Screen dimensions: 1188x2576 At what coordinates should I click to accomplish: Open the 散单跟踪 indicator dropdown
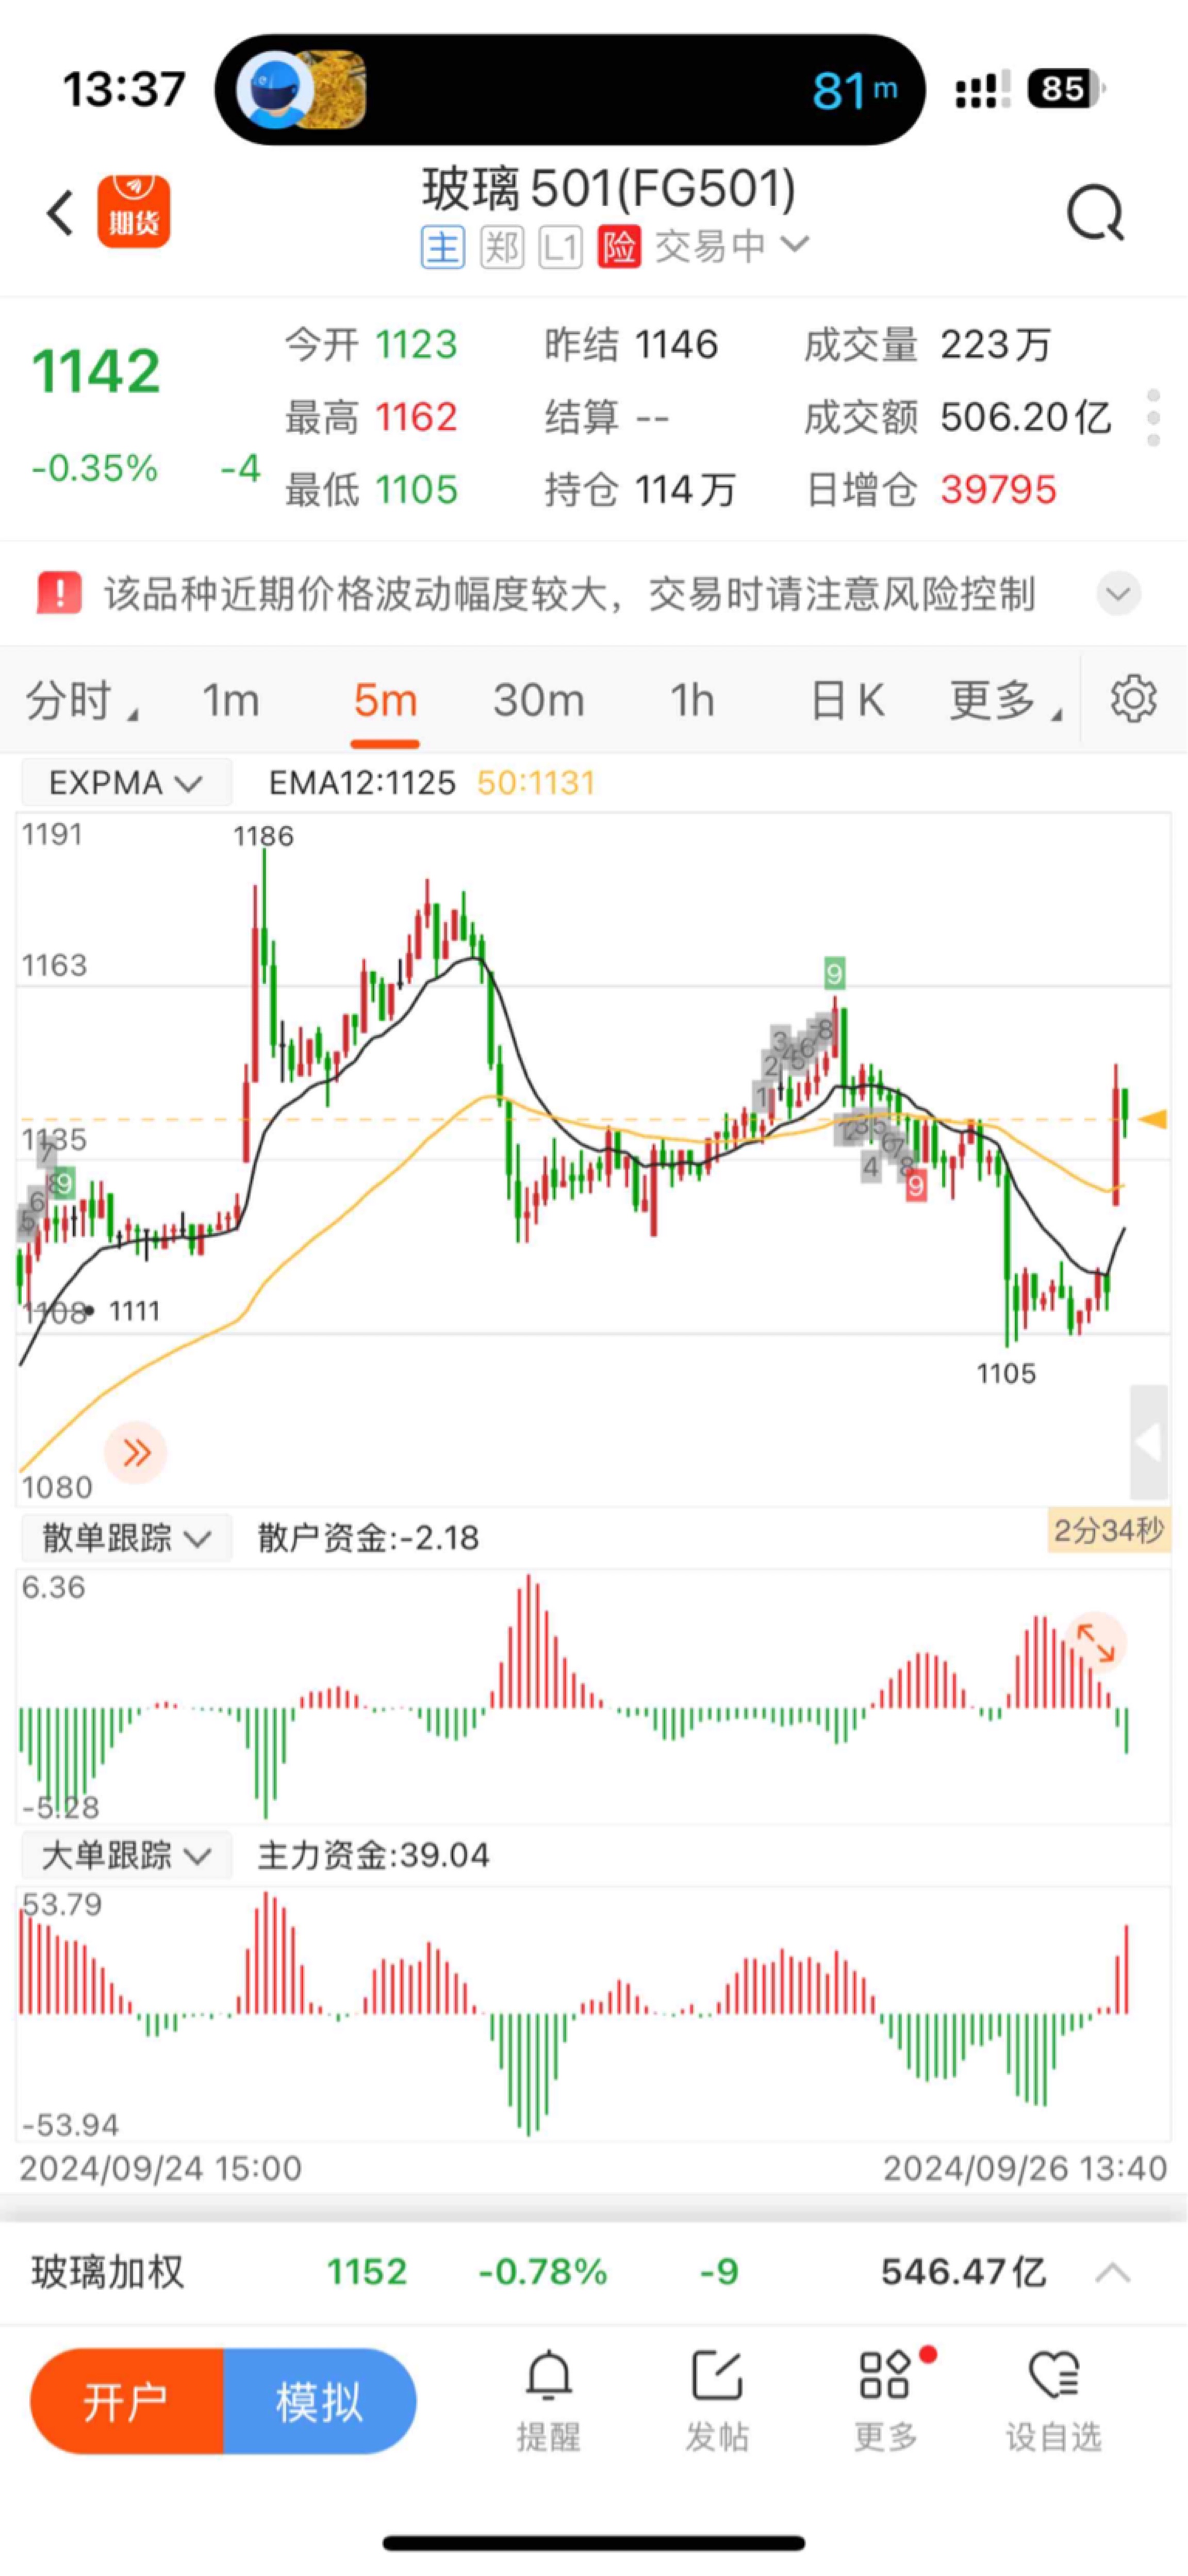tap(126, 1537)
